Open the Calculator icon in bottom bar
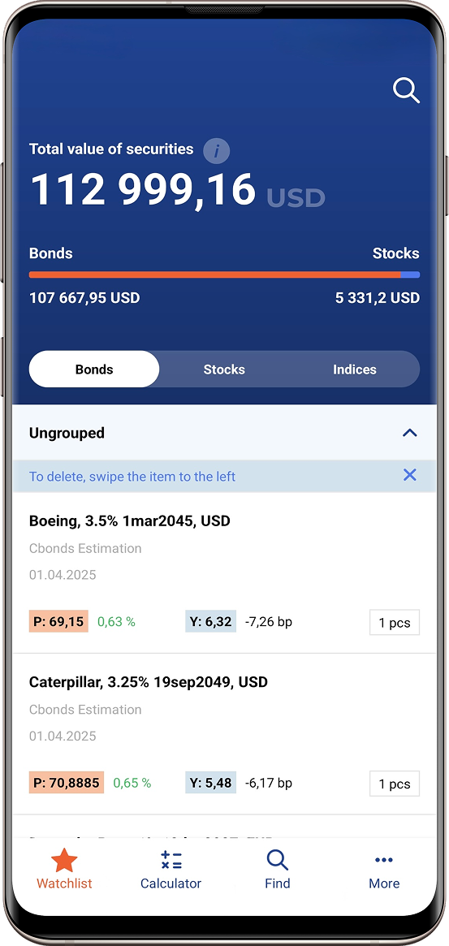The image size is (449, 946). (171, 860)
